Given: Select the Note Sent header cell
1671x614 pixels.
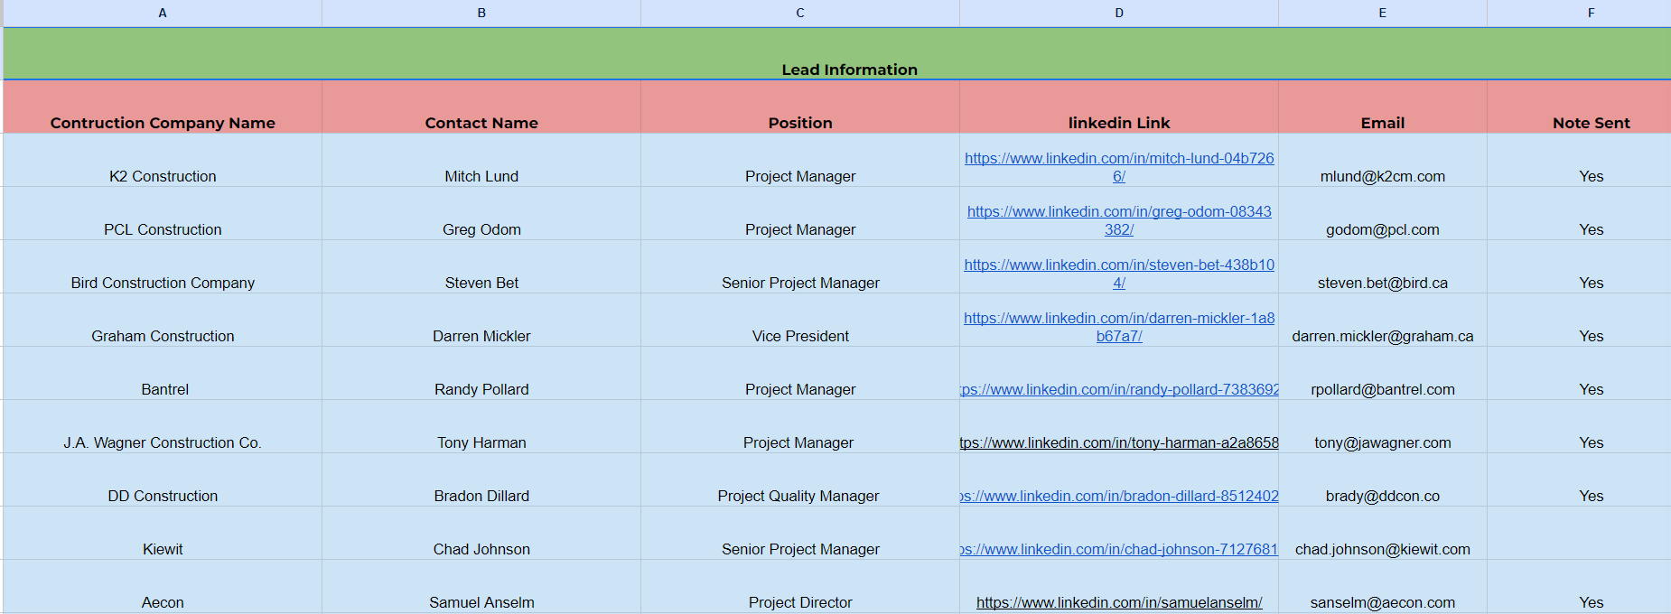Looking at the screenshot, I should 1591,123.
